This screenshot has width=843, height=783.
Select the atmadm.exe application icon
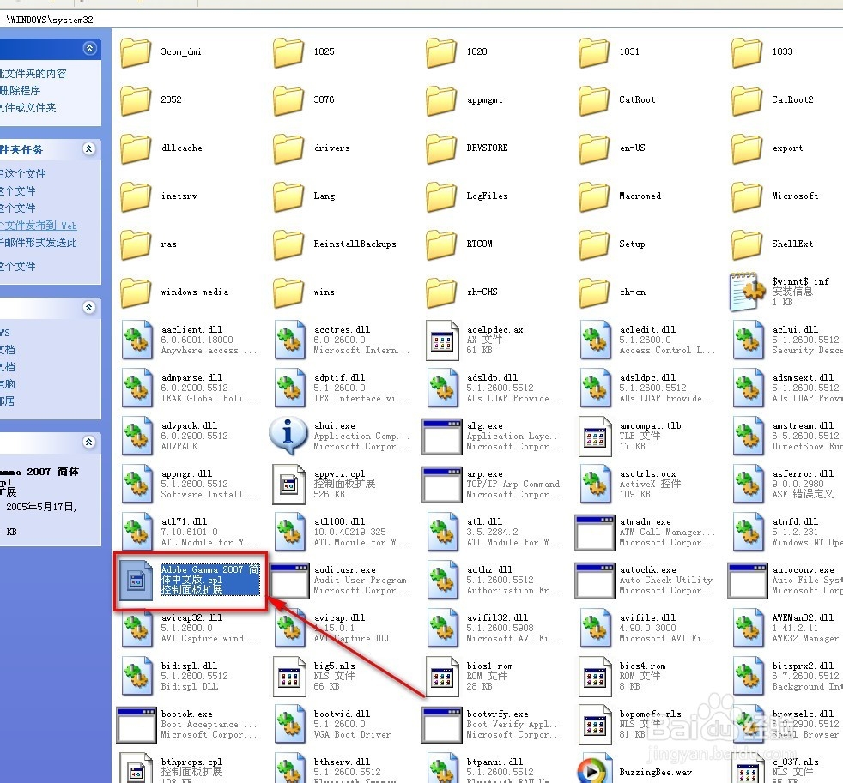click(595, 533)
